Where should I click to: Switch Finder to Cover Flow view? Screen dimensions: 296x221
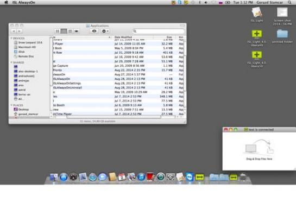click(76, 31)
